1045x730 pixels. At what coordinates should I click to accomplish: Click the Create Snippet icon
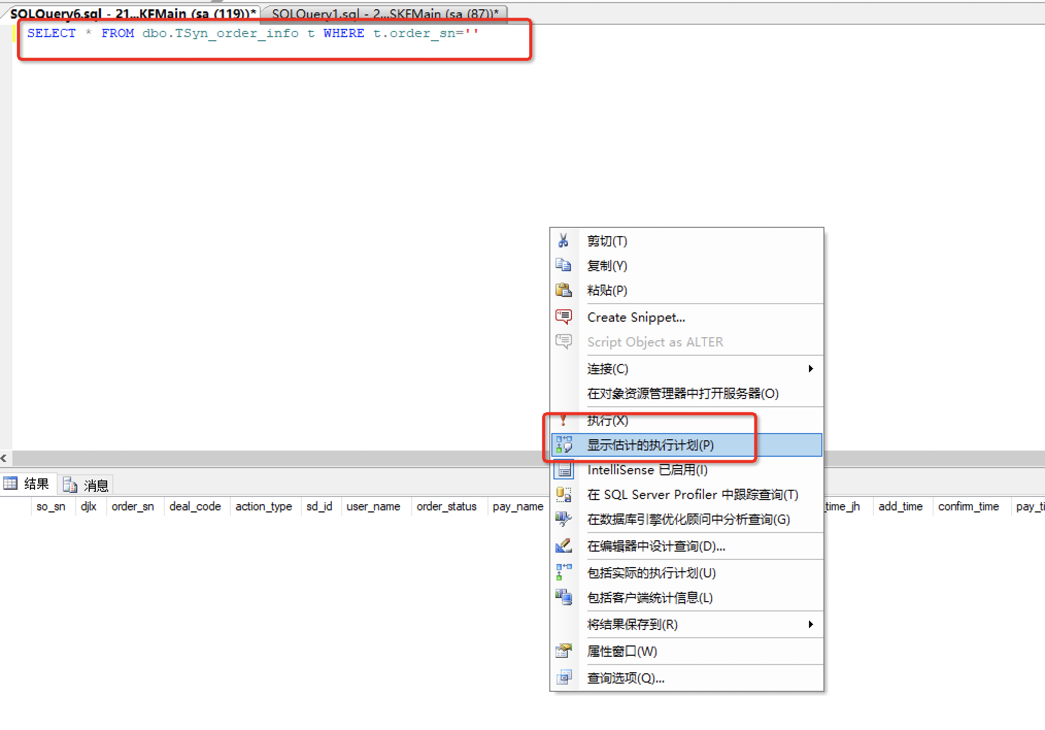coord(563,317)
